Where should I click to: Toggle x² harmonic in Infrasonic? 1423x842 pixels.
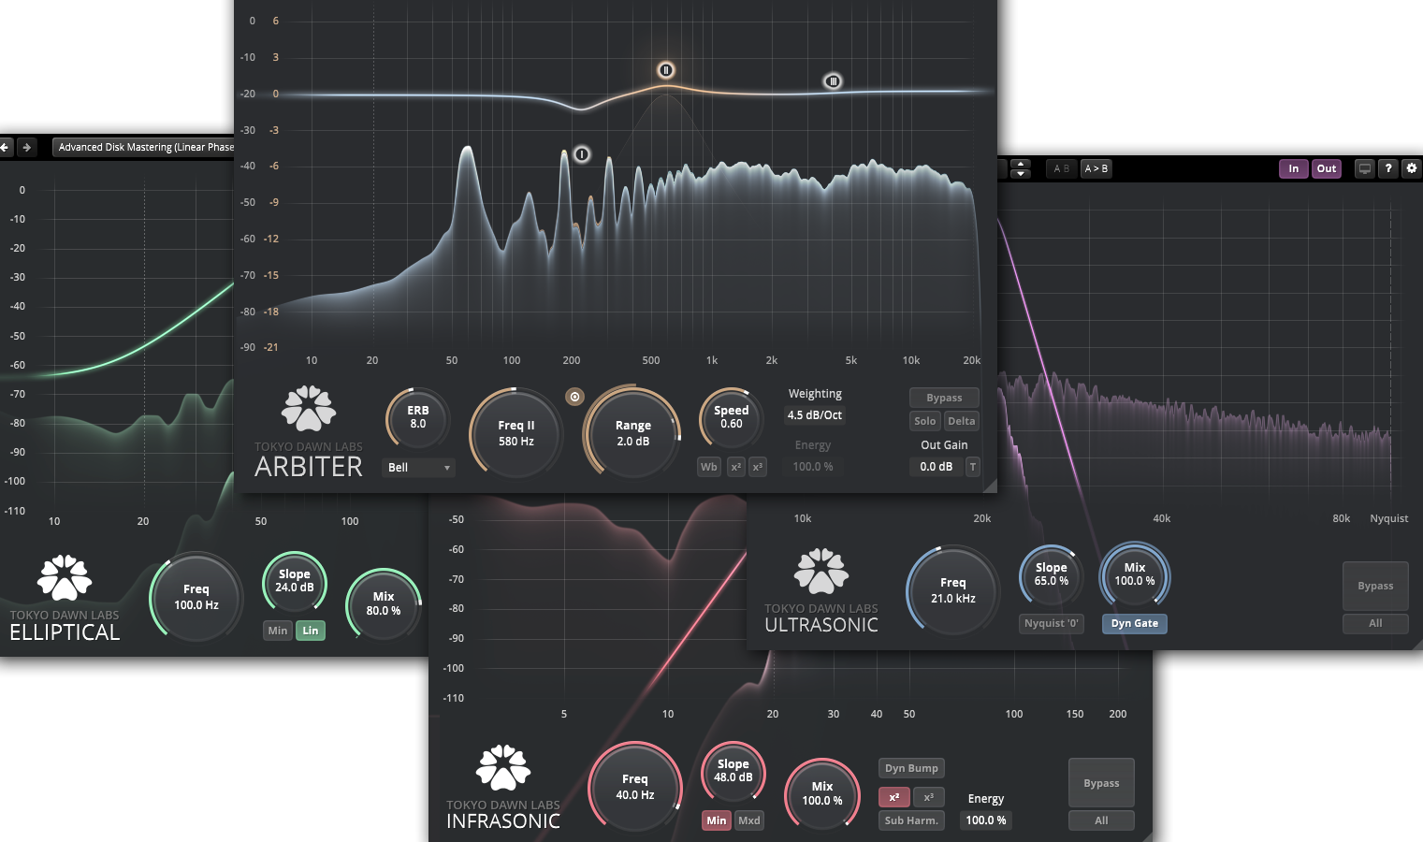click(894, 797)
